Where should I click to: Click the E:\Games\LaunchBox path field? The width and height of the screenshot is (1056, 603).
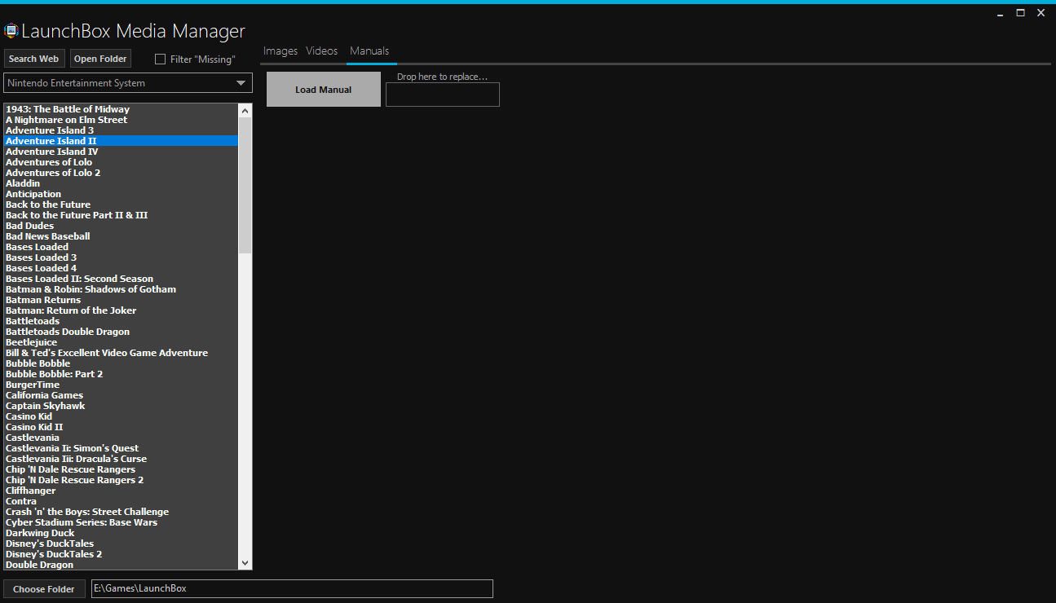coord(292,588)
